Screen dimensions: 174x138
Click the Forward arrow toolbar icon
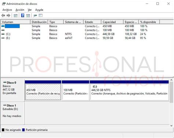click(8, 15)
